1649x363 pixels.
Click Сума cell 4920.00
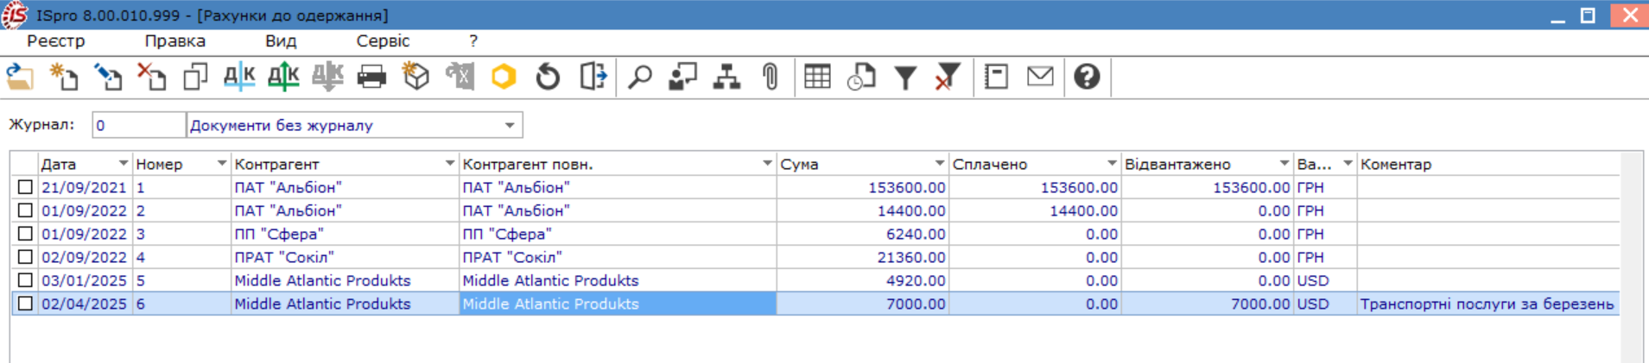862,280
